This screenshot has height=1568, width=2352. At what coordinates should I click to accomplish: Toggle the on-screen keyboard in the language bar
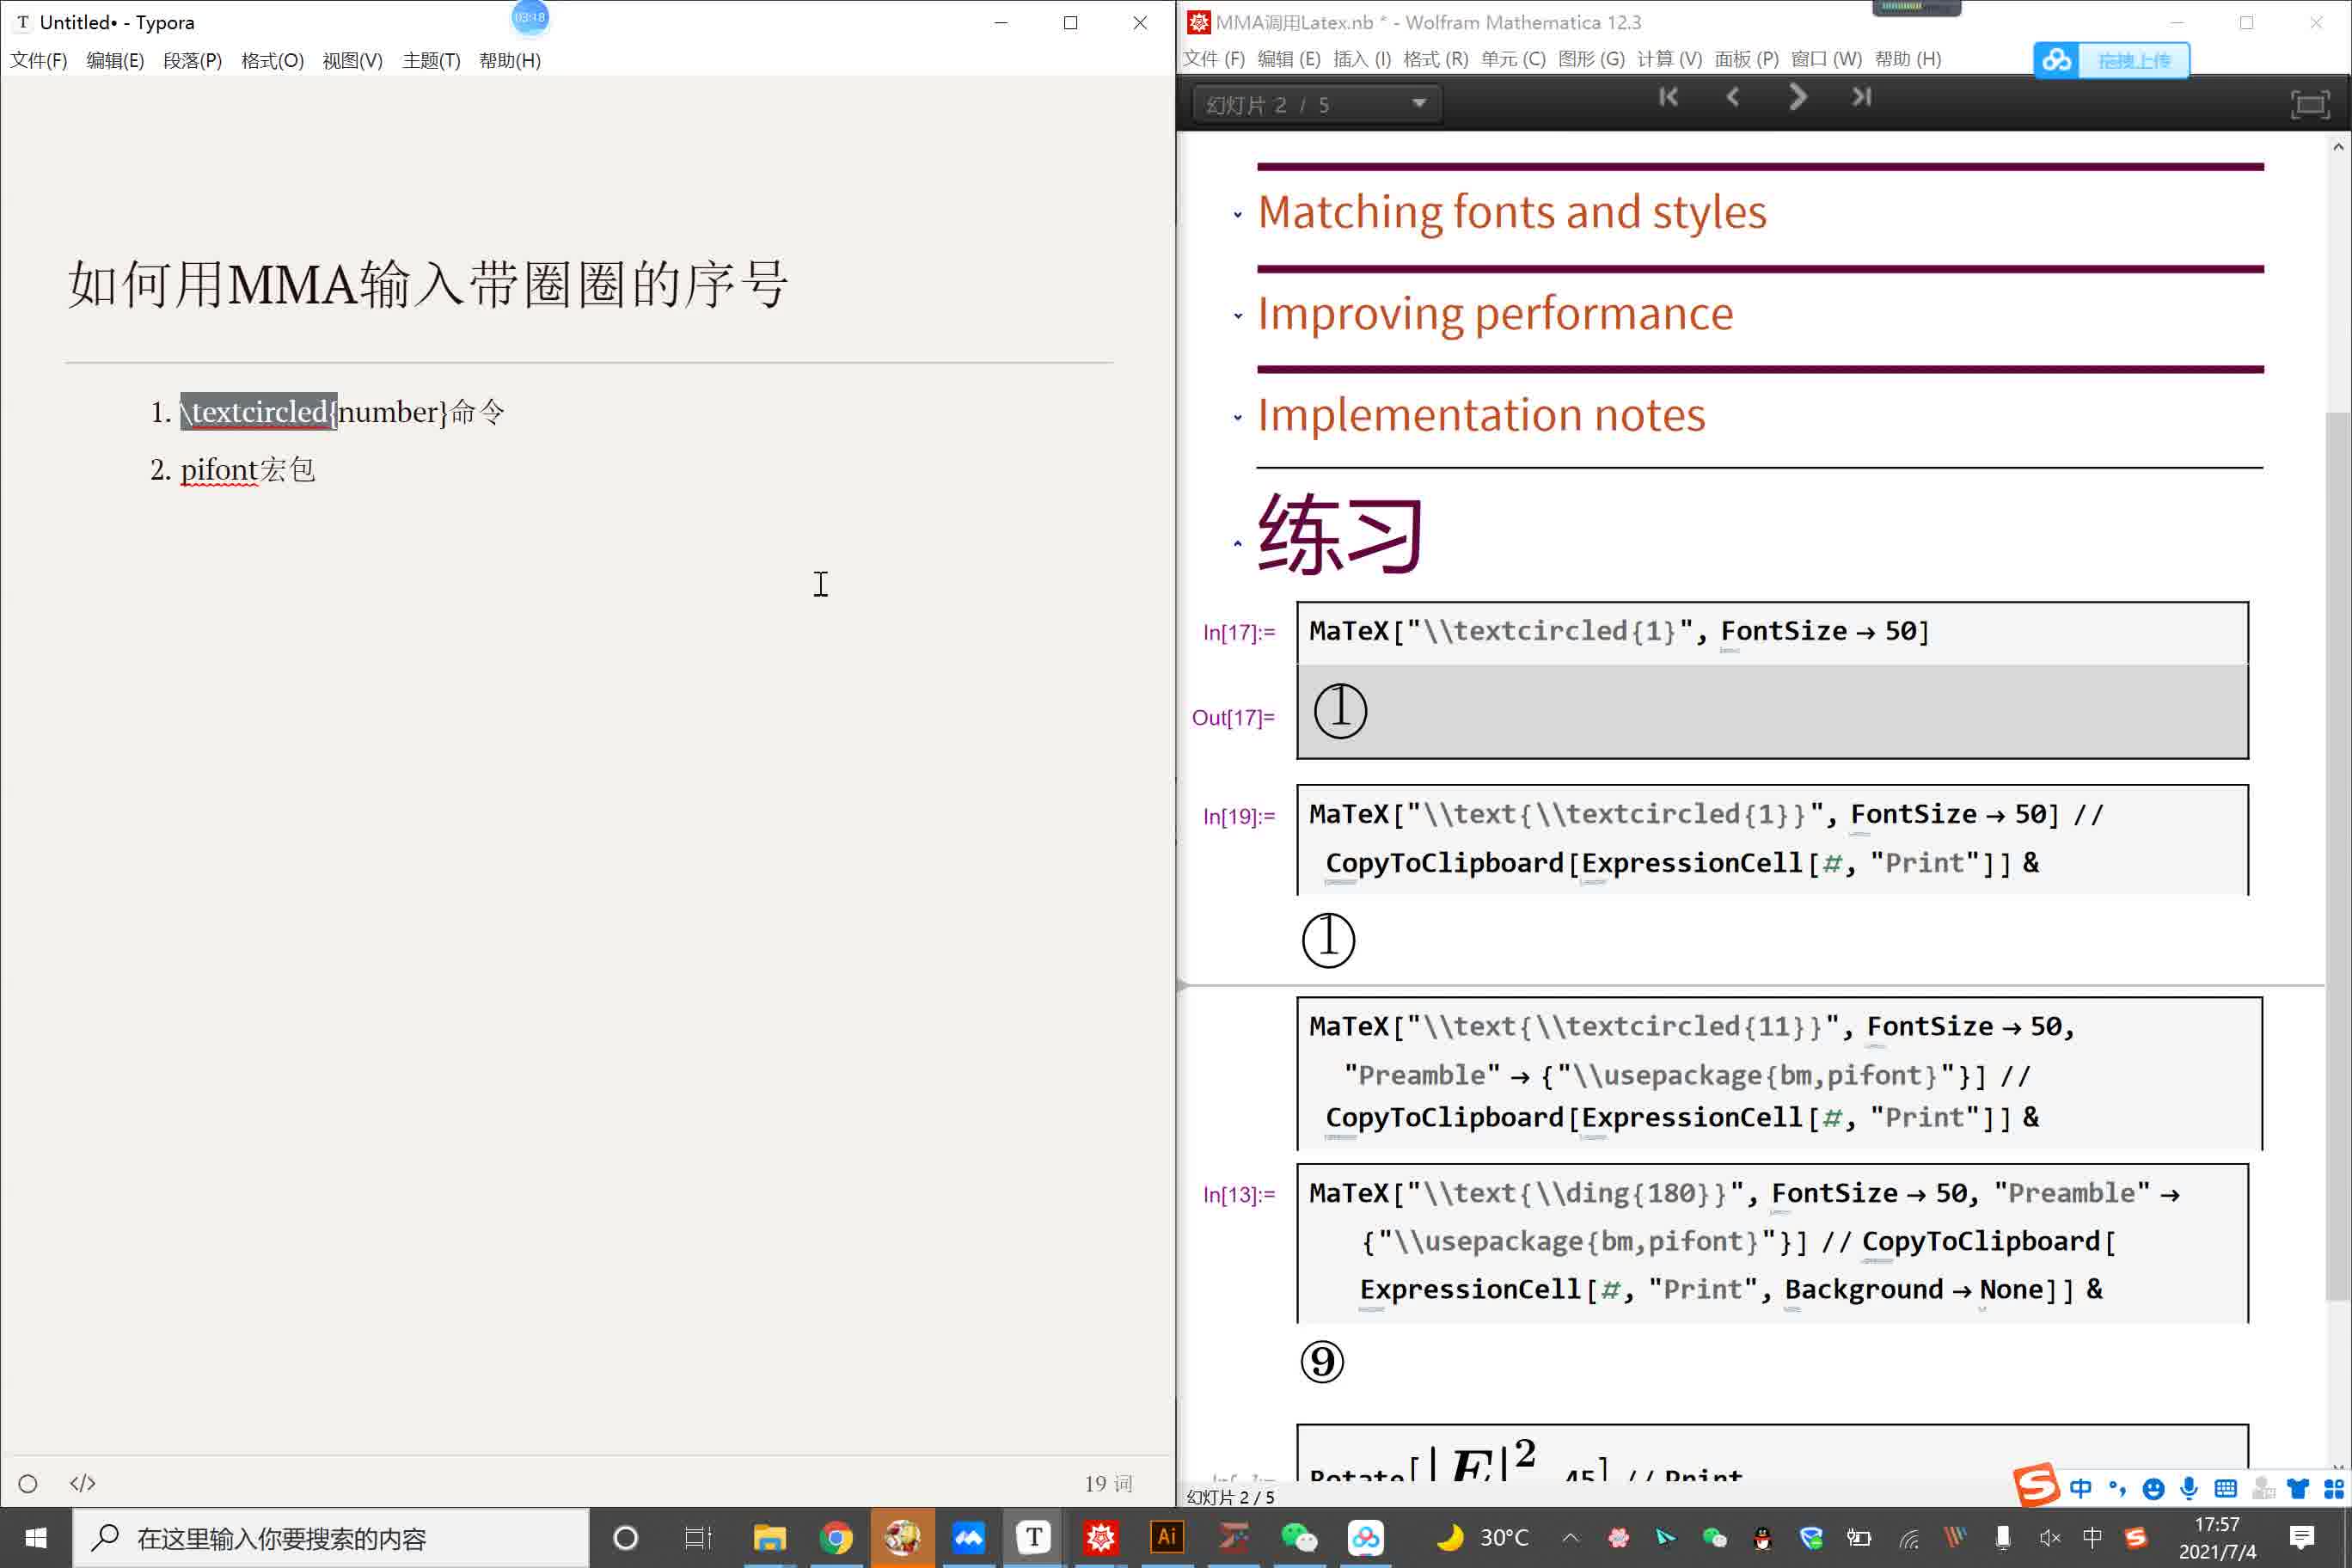point(2226,1490)
